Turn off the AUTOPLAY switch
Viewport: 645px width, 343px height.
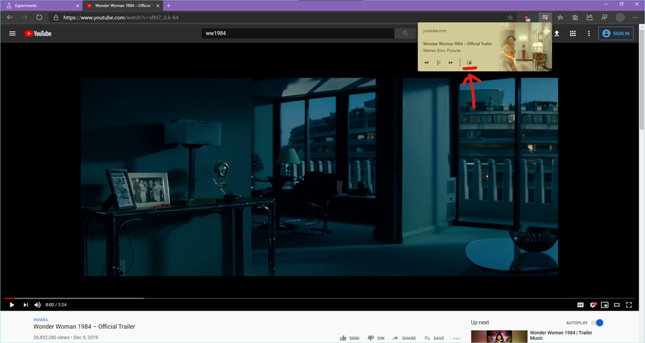click(x=597, y=322)
